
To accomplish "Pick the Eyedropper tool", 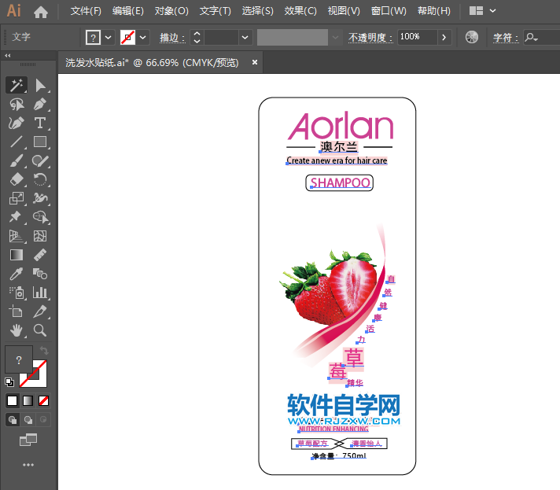I will pos(16,274).
